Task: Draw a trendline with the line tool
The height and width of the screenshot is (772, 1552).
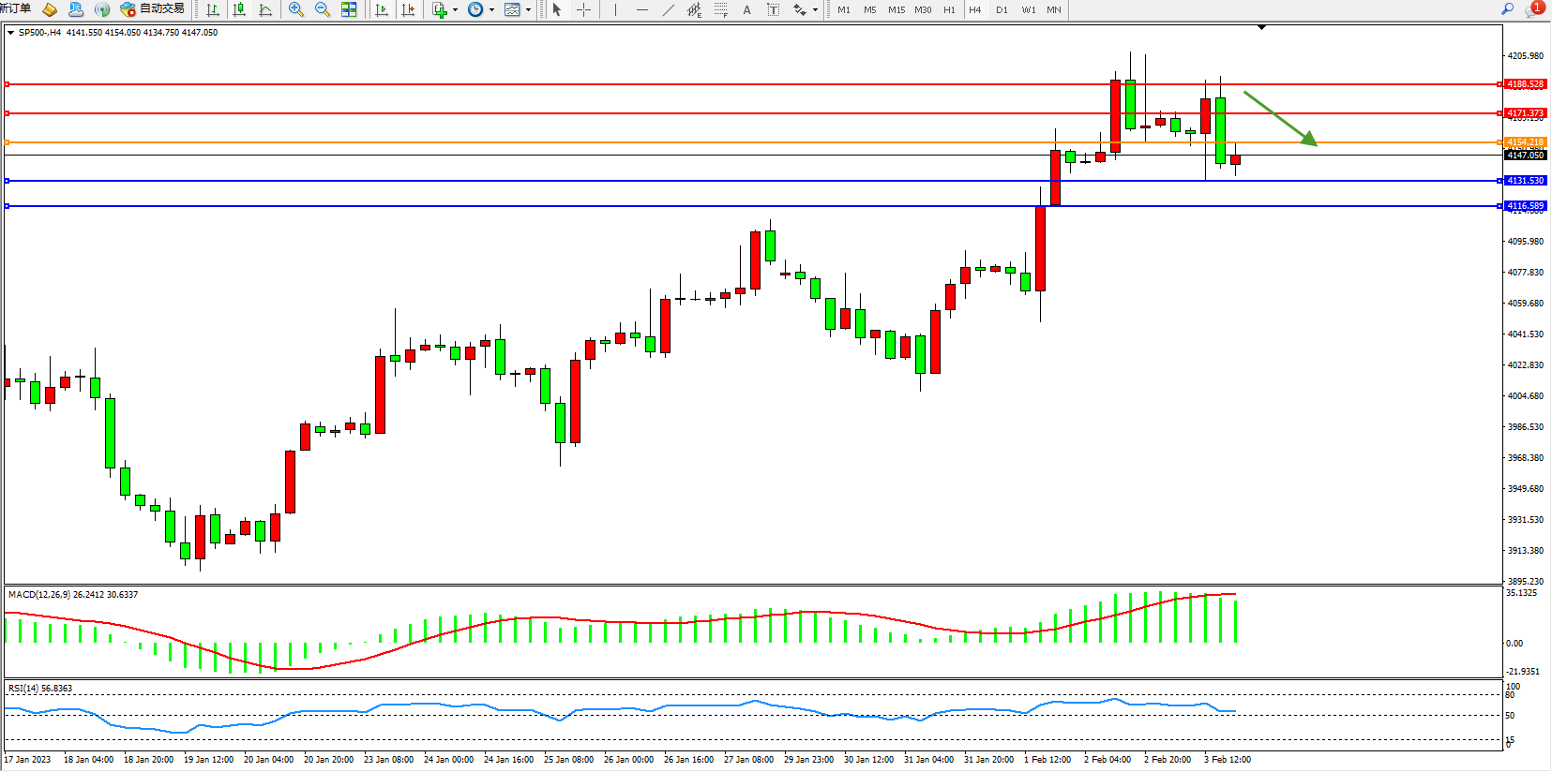Action: click(x=668, y=9)
